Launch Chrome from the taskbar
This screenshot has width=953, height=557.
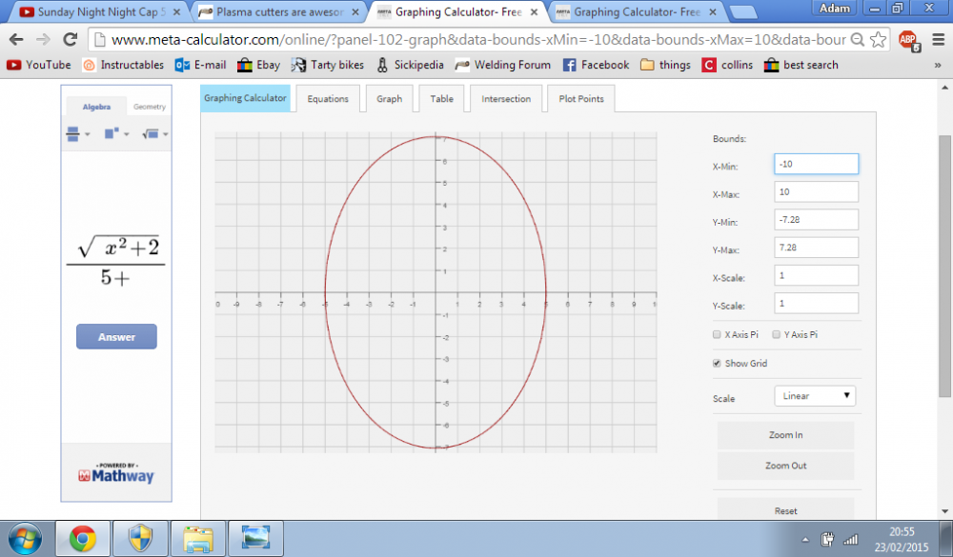(x=83, y=538)
